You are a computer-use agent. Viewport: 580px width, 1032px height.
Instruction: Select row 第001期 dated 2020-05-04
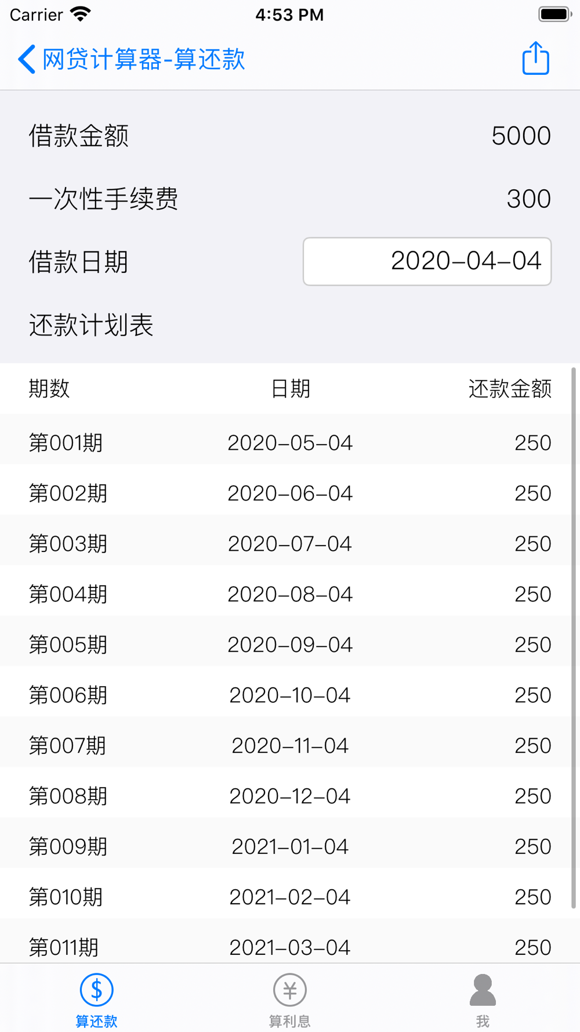click(x=286, y=443)
